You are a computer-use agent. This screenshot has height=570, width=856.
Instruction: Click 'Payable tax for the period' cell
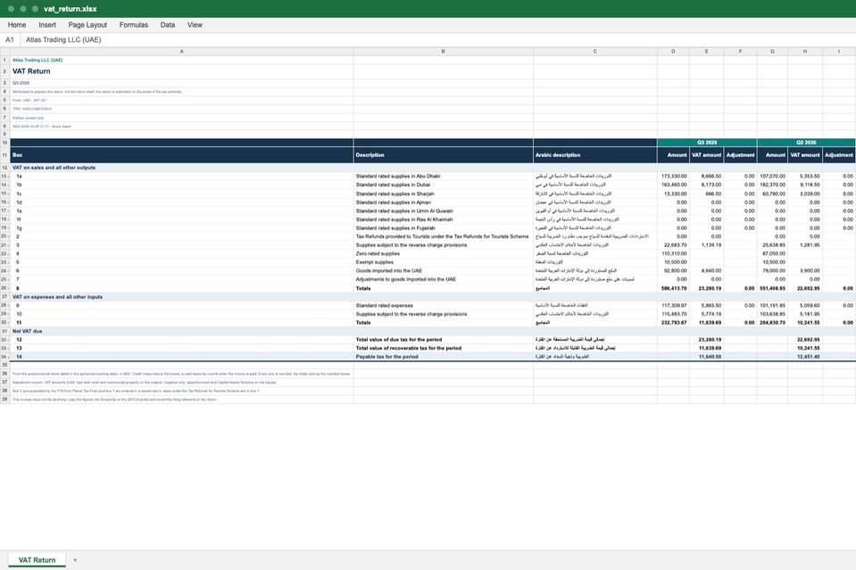point(443,357)
